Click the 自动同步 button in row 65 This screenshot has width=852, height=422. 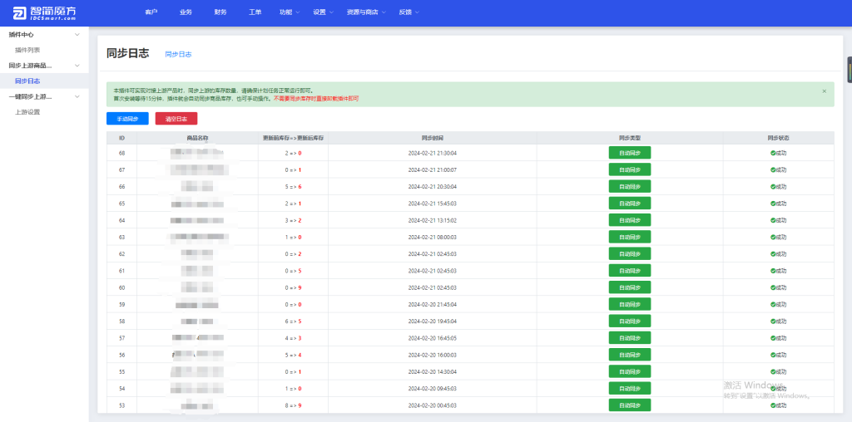pos(629,204)
